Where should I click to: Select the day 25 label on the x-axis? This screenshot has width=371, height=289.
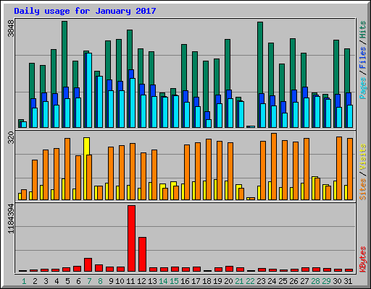point(283,281)
